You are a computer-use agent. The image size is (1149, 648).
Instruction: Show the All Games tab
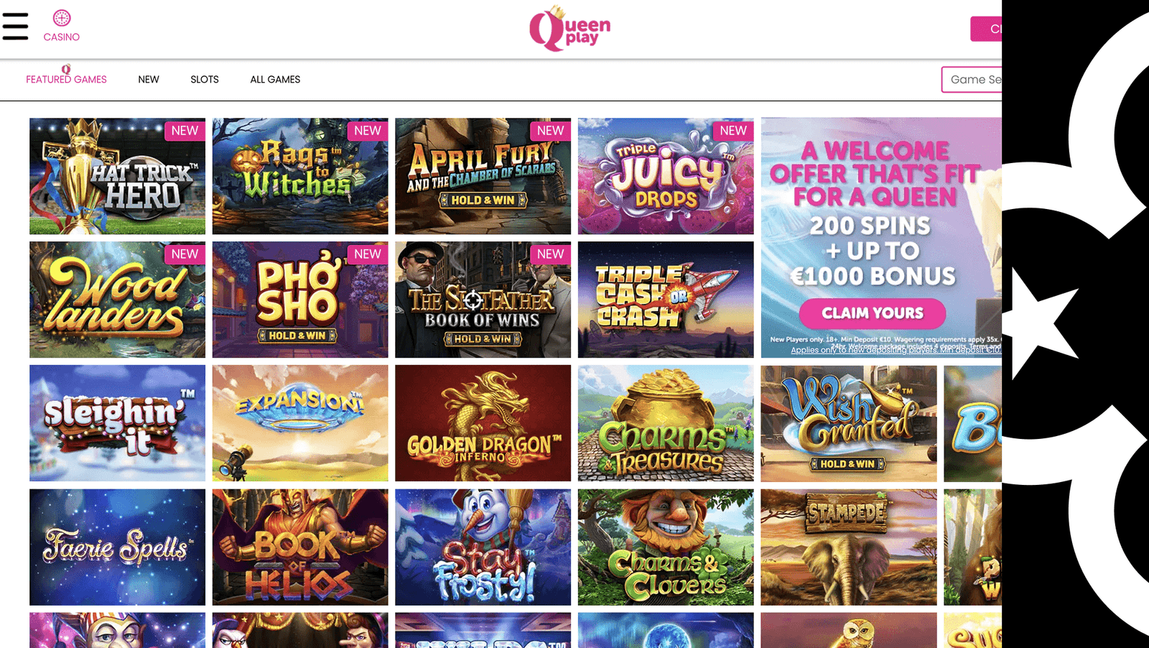point(275,79)
